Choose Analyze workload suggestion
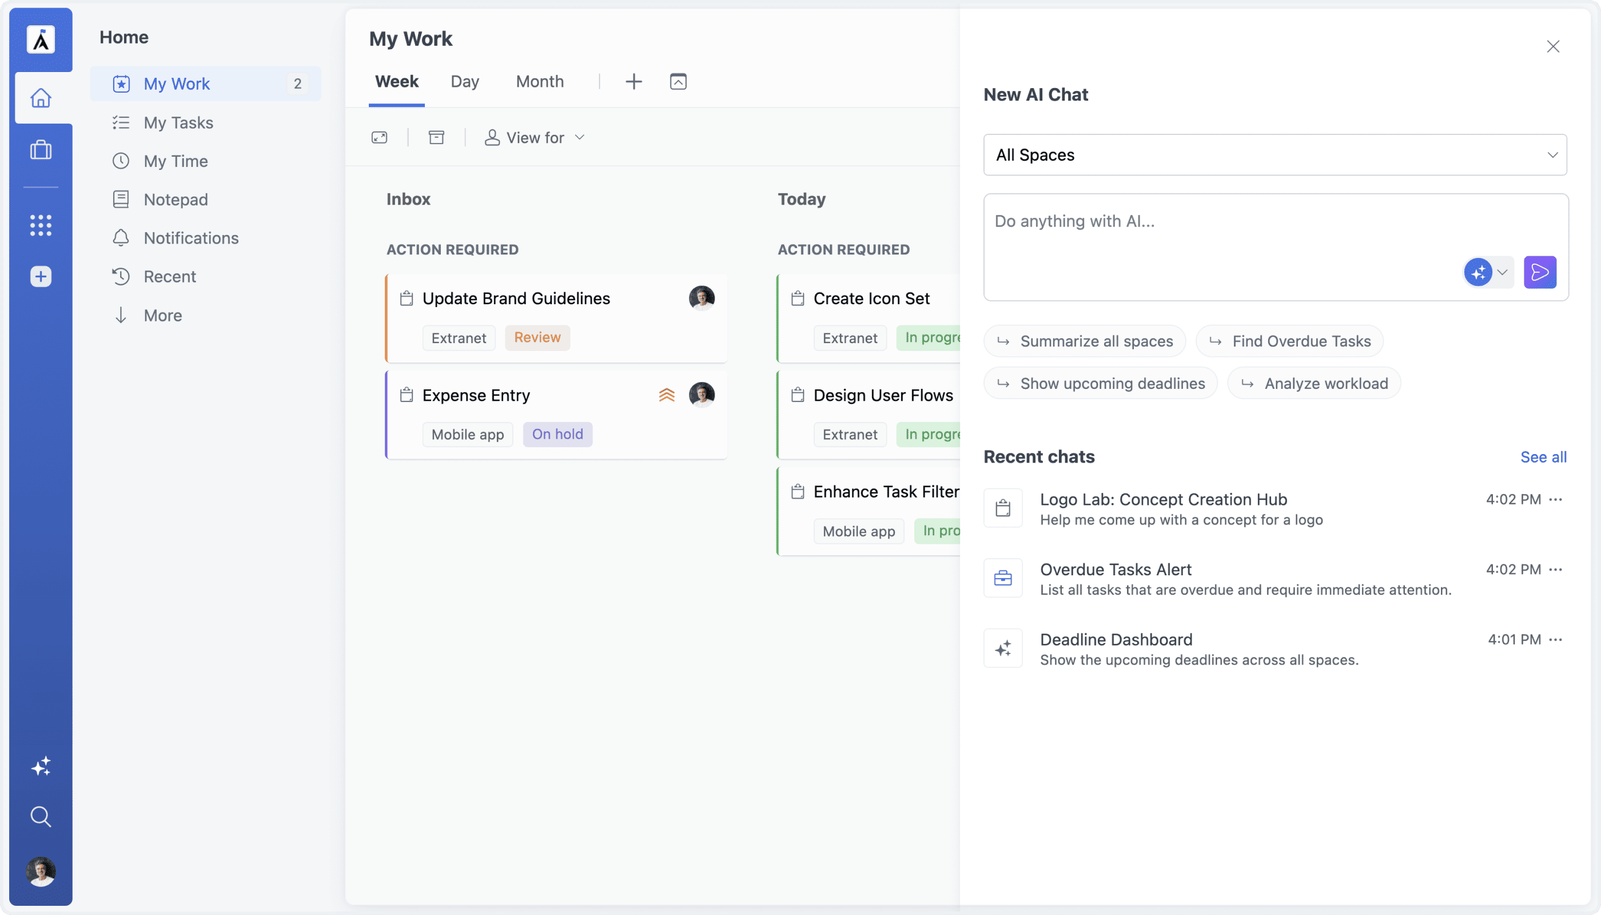The width and height of the screenshot is (1601, 915). click(x=1314, y=383)
